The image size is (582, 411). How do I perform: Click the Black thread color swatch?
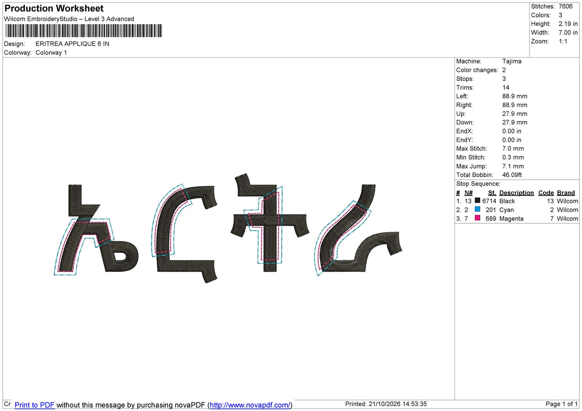478,201
